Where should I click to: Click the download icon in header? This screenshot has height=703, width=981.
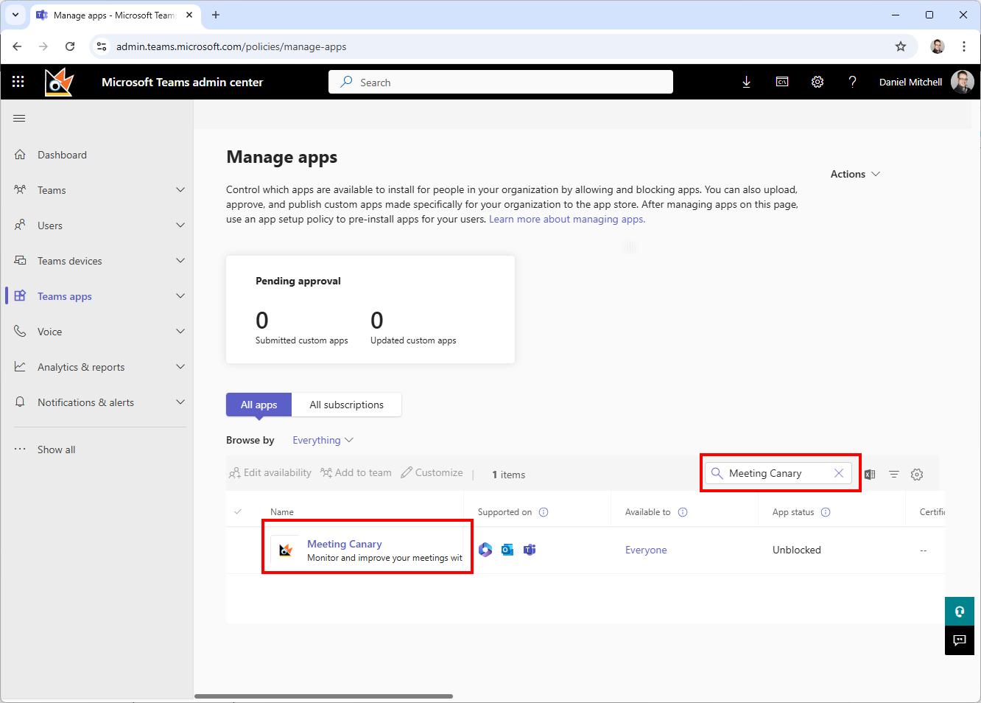[x=746, y=82]
